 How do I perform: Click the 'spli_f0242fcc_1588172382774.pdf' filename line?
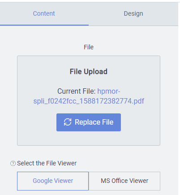click(x=89, y=101)
